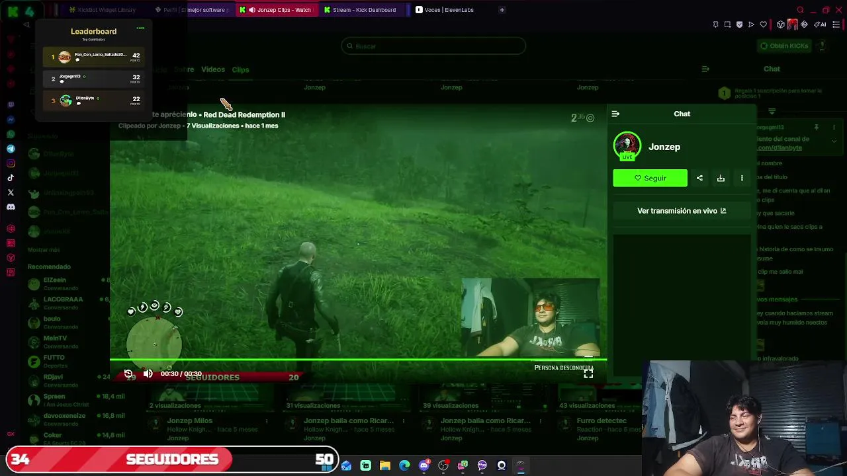Collapse clip panel chat with arrow icon
The image size is (847, 476).
615,114
